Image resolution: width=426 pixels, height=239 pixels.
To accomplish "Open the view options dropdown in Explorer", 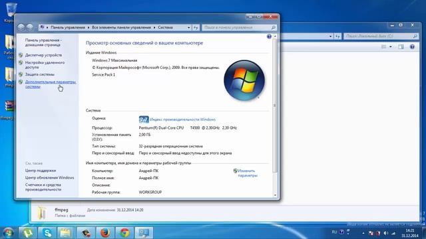I will (x=391, y=47).
